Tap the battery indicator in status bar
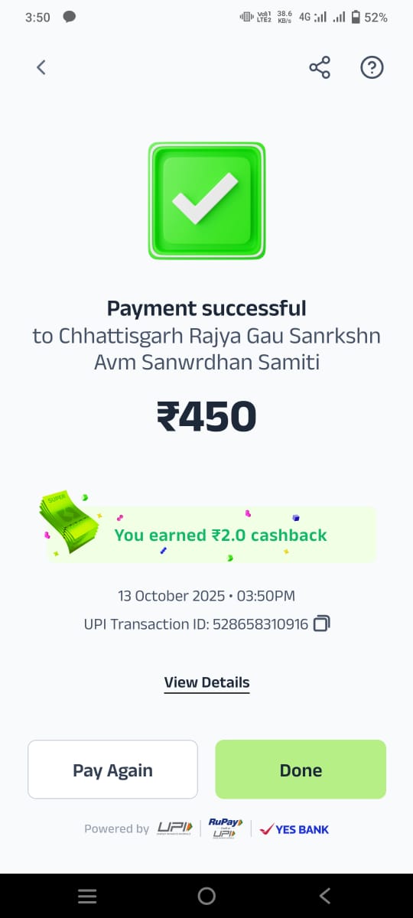Image resolution: width=413 pixels, height=918 pixels. pos(356,17)
